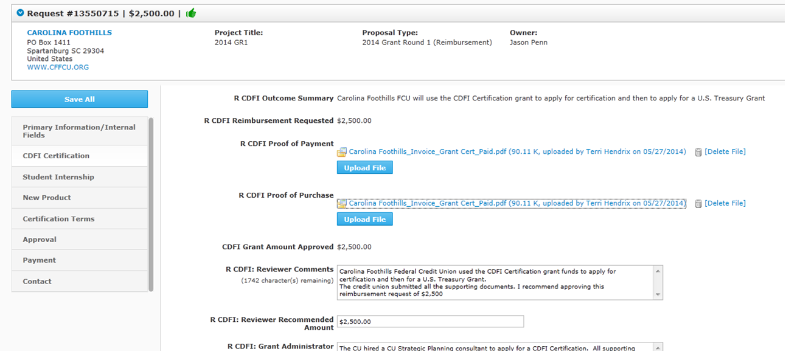786x351 pixels.
Task: Collapse the Request #13550715 header chevron
Action: (x=21, y=13)
